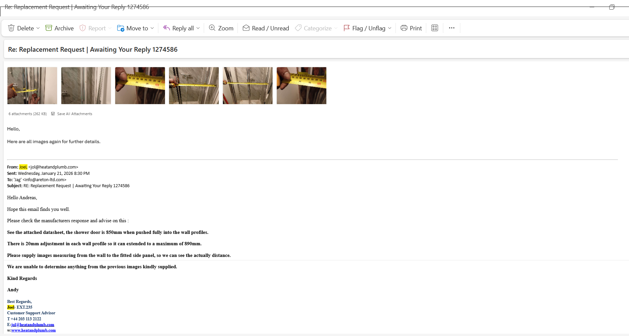629x336 pixels.
Task: Print this email
Action: (x=411, y=28)
